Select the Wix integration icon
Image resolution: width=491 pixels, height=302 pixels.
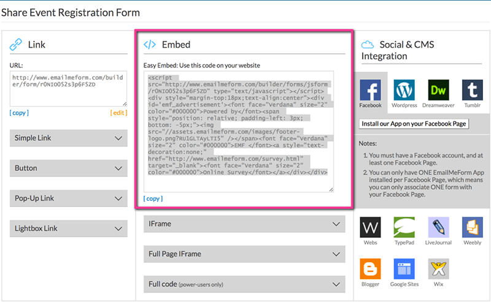438,269
